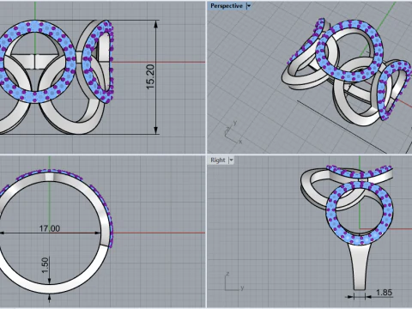Select the 17.00 diameter dimension text

[x=50, y=228]
